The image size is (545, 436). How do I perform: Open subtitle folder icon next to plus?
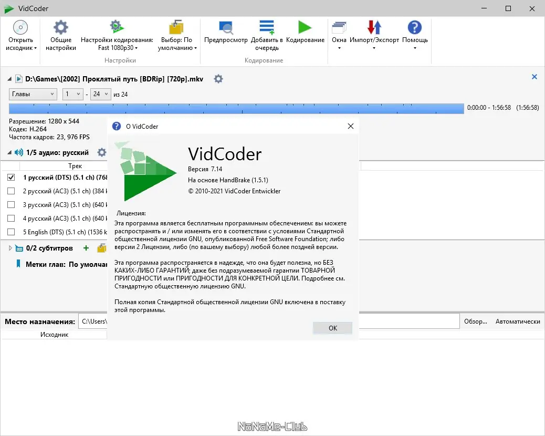point(102,248)
